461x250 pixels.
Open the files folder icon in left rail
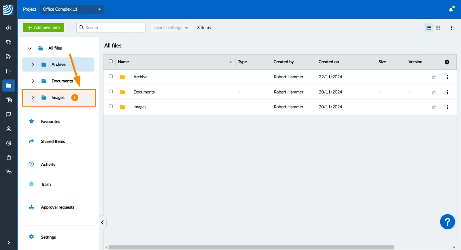pyautogui.click(x=9, y=86)
